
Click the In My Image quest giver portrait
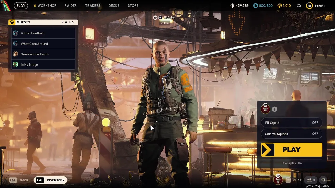[15, 64]
